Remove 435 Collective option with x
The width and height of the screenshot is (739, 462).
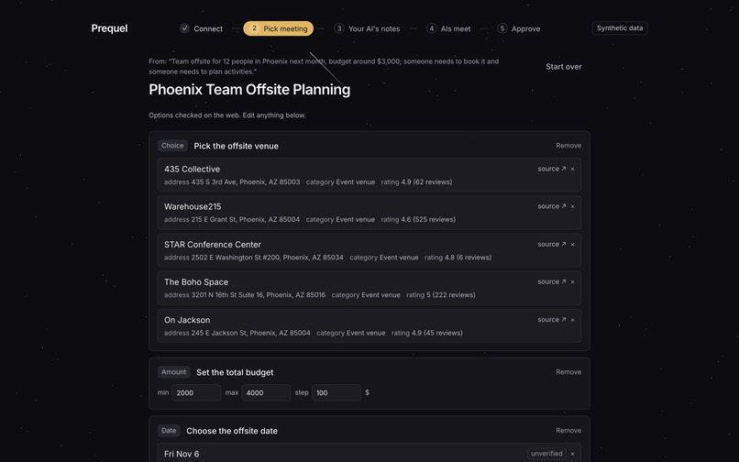tap(573, 170)
